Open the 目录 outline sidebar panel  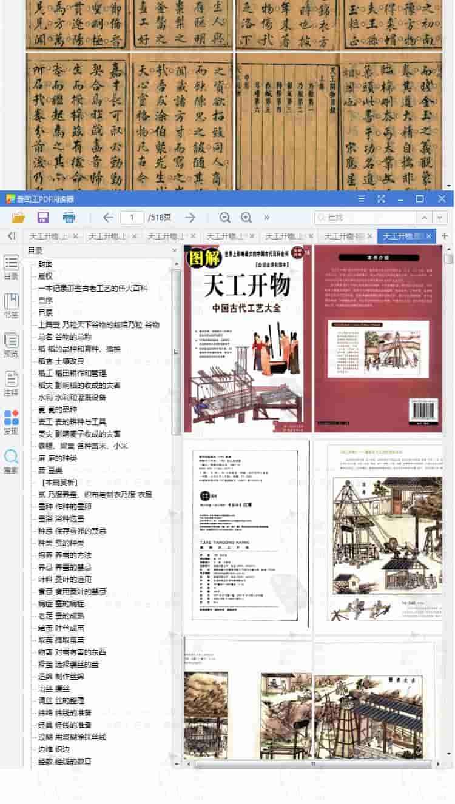[12, 267]
